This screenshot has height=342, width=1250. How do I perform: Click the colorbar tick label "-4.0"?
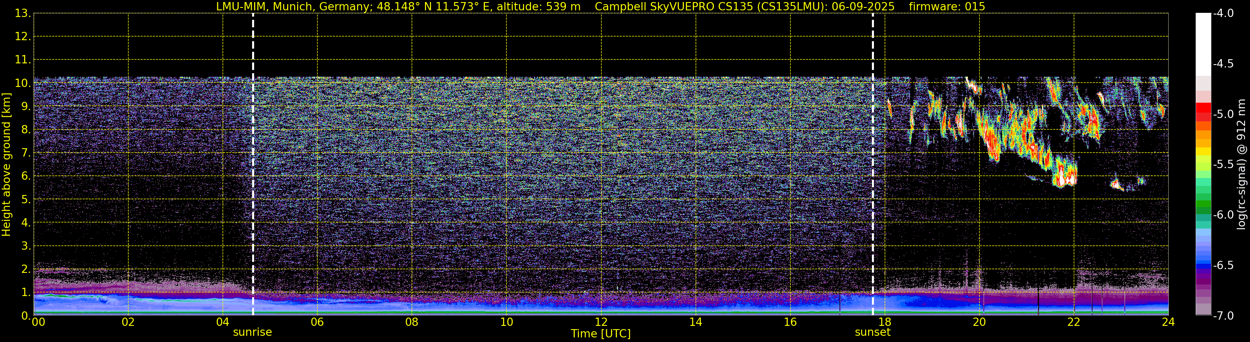pos(1223,14)
